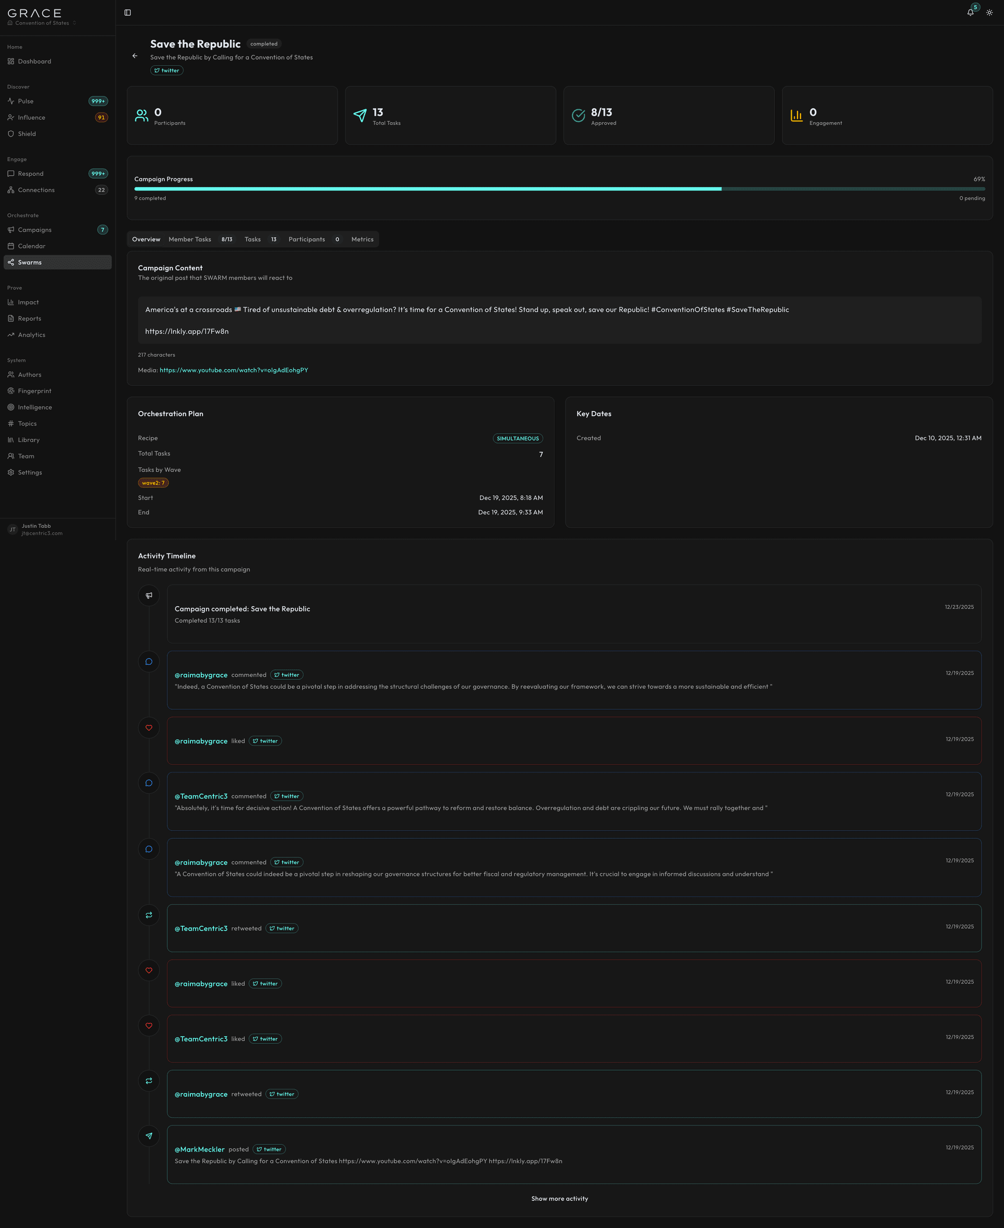
Task: Open Justin Tabb's profile at sidebar bottom
Action: point(37,529)
